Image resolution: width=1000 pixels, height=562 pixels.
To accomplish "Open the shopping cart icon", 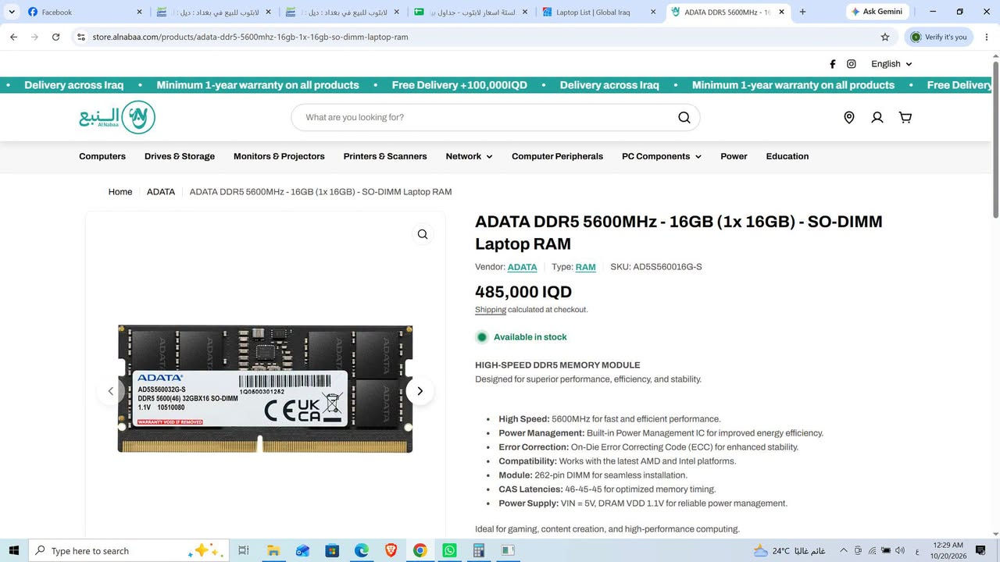I will (905, 117).
